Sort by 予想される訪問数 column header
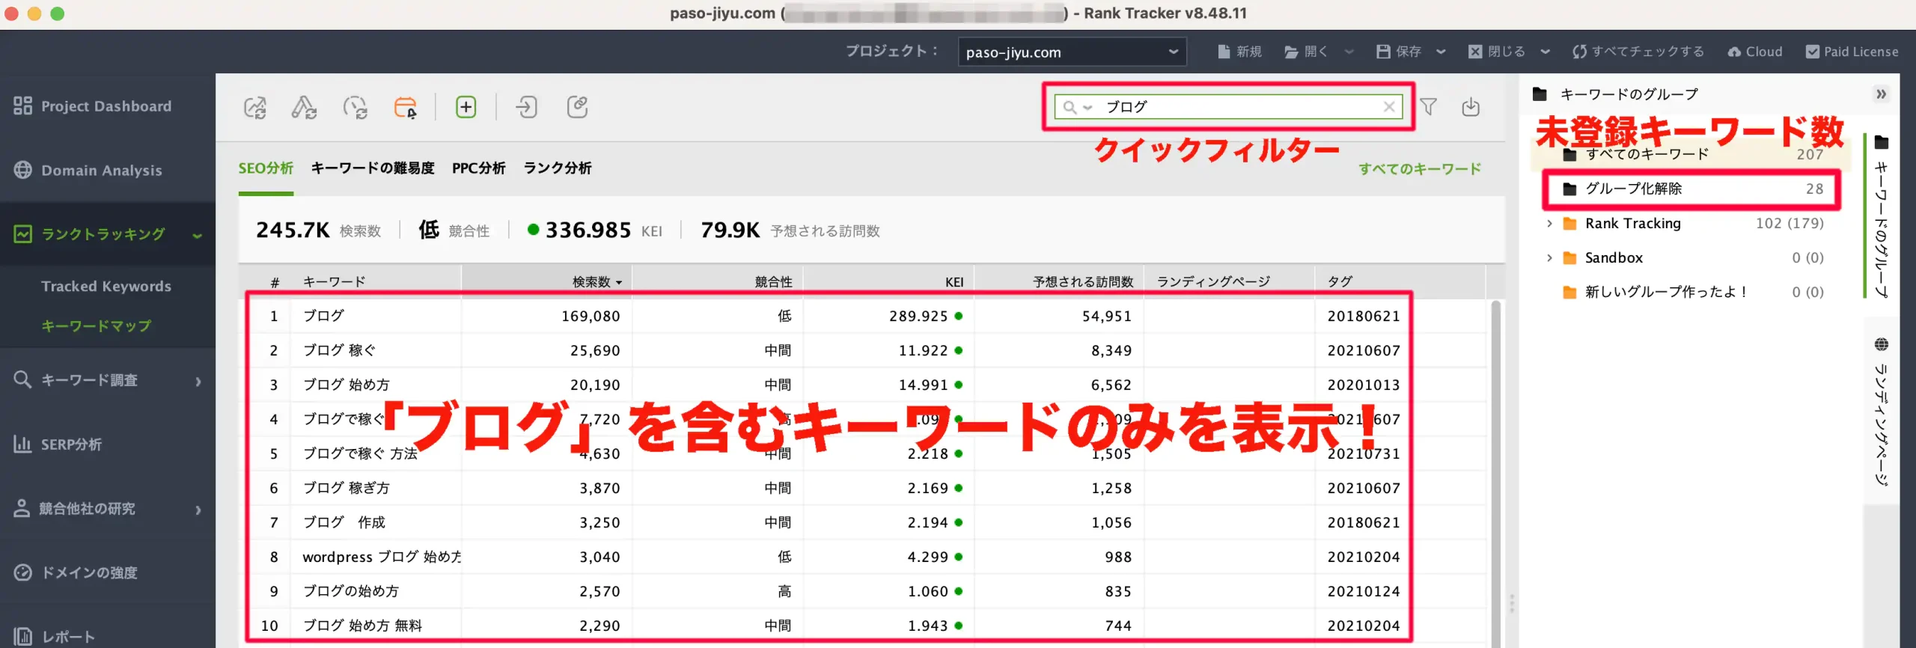1916x648 pixels. click(1059, 282)
